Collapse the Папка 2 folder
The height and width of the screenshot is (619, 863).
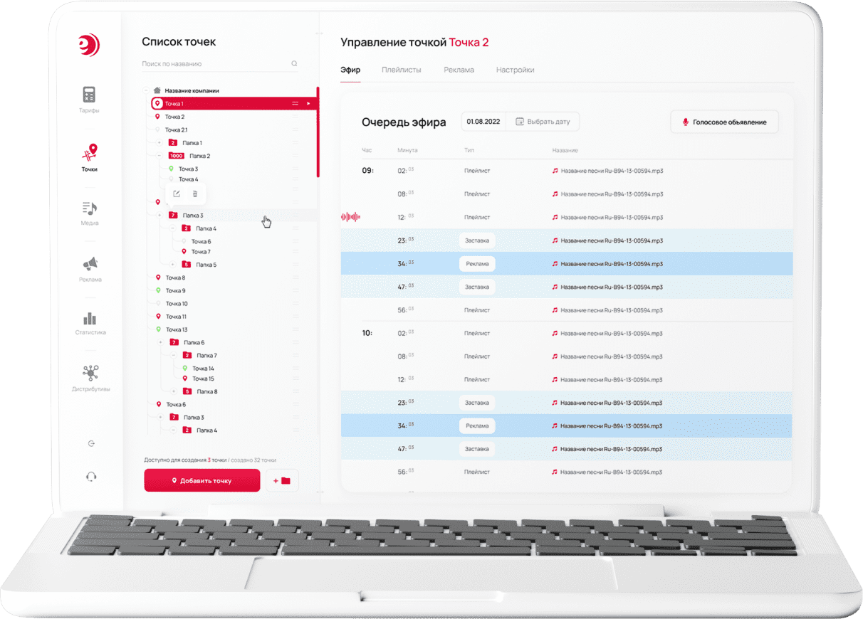[159, 156]
